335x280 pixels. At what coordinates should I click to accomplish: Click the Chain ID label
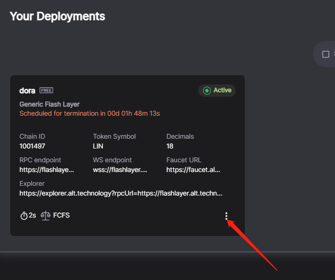coord(32,137)
